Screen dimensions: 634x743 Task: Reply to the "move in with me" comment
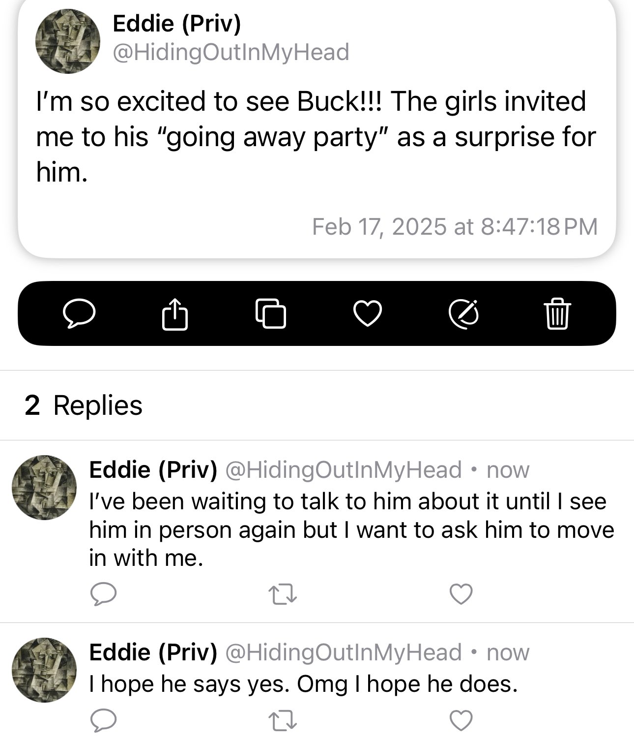tap(104, 594)
